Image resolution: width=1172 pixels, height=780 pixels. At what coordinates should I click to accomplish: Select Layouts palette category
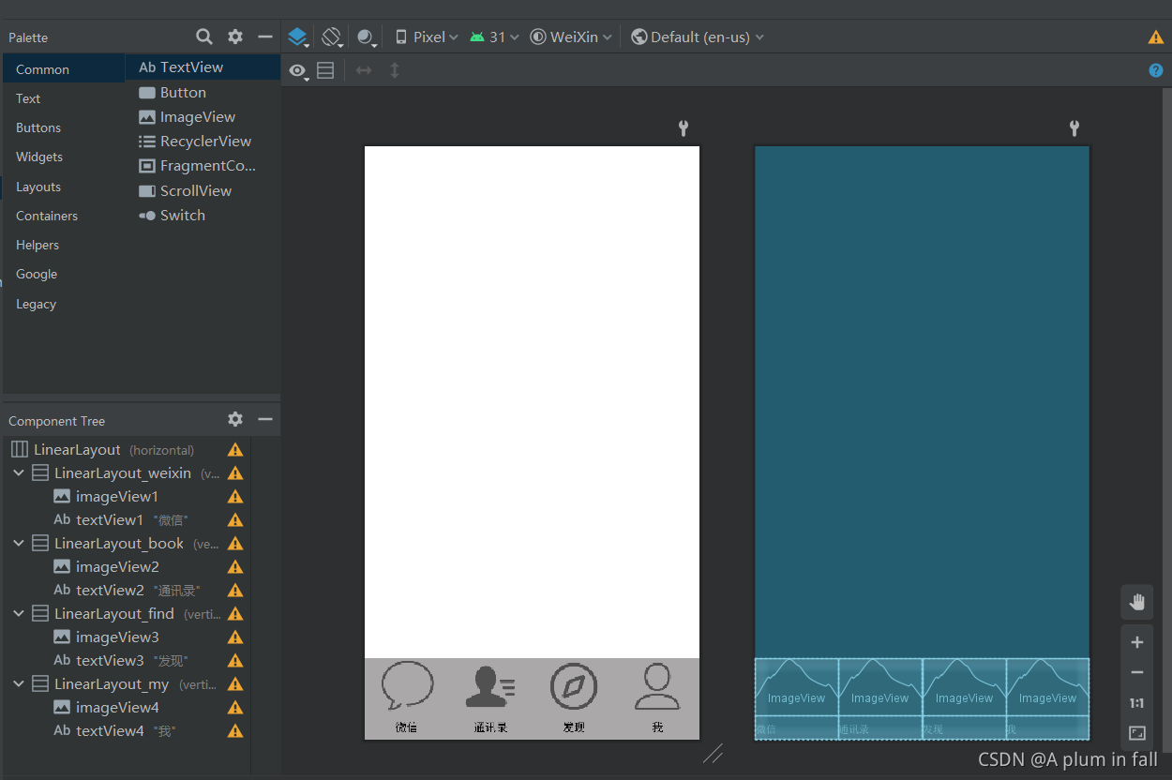[x=64, y=187]
